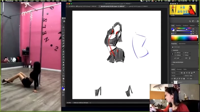
Task: Collapse the Transform section
Action: point(172,50)
